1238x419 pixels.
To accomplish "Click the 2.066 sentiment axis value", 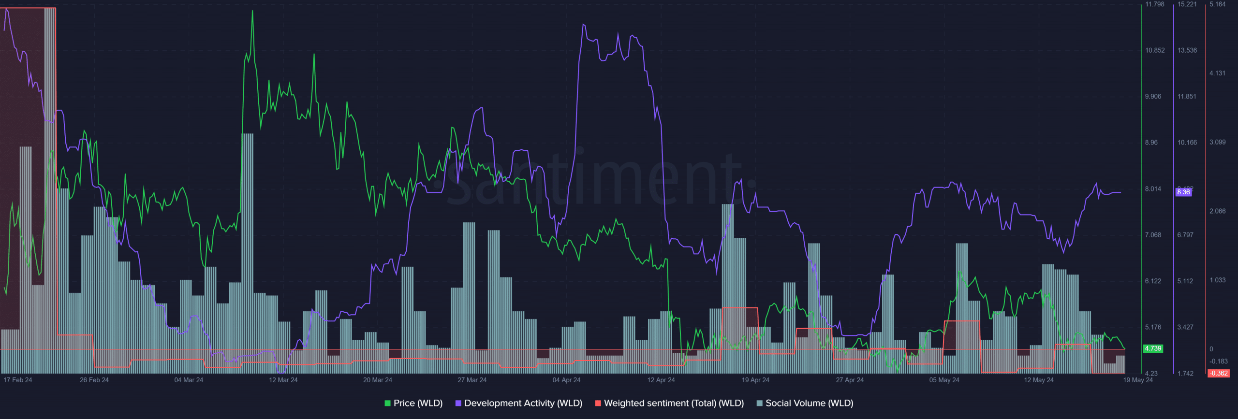I will (x=1218, y=211).
